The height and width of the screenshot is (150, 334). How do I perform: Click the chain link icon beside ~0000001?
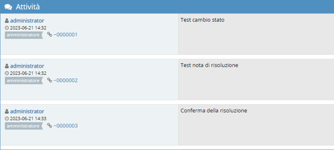click(x=49, y=35)
